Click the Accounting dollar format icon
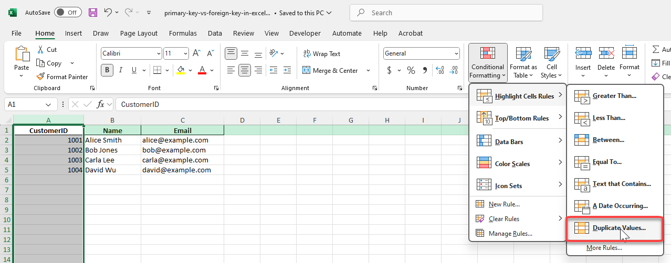The image size is (671, 263). tap(389, 70)
